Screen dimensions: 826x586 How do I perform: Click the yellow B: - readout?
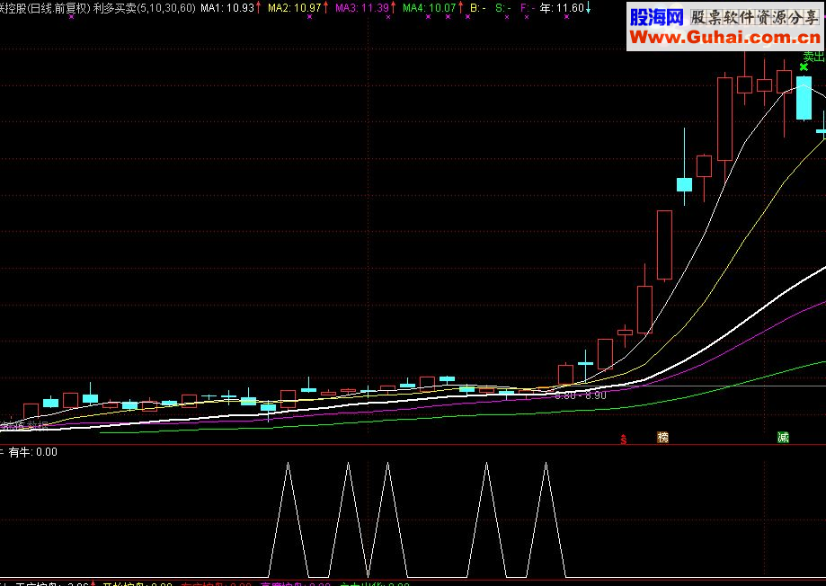click(x=478, y=8)
